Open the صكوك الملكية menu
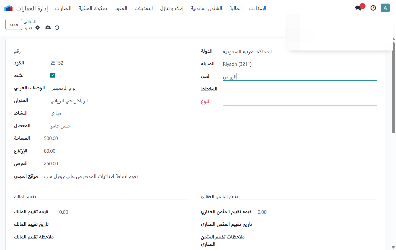Screen dimensions: 396x250 coord(93,8)
